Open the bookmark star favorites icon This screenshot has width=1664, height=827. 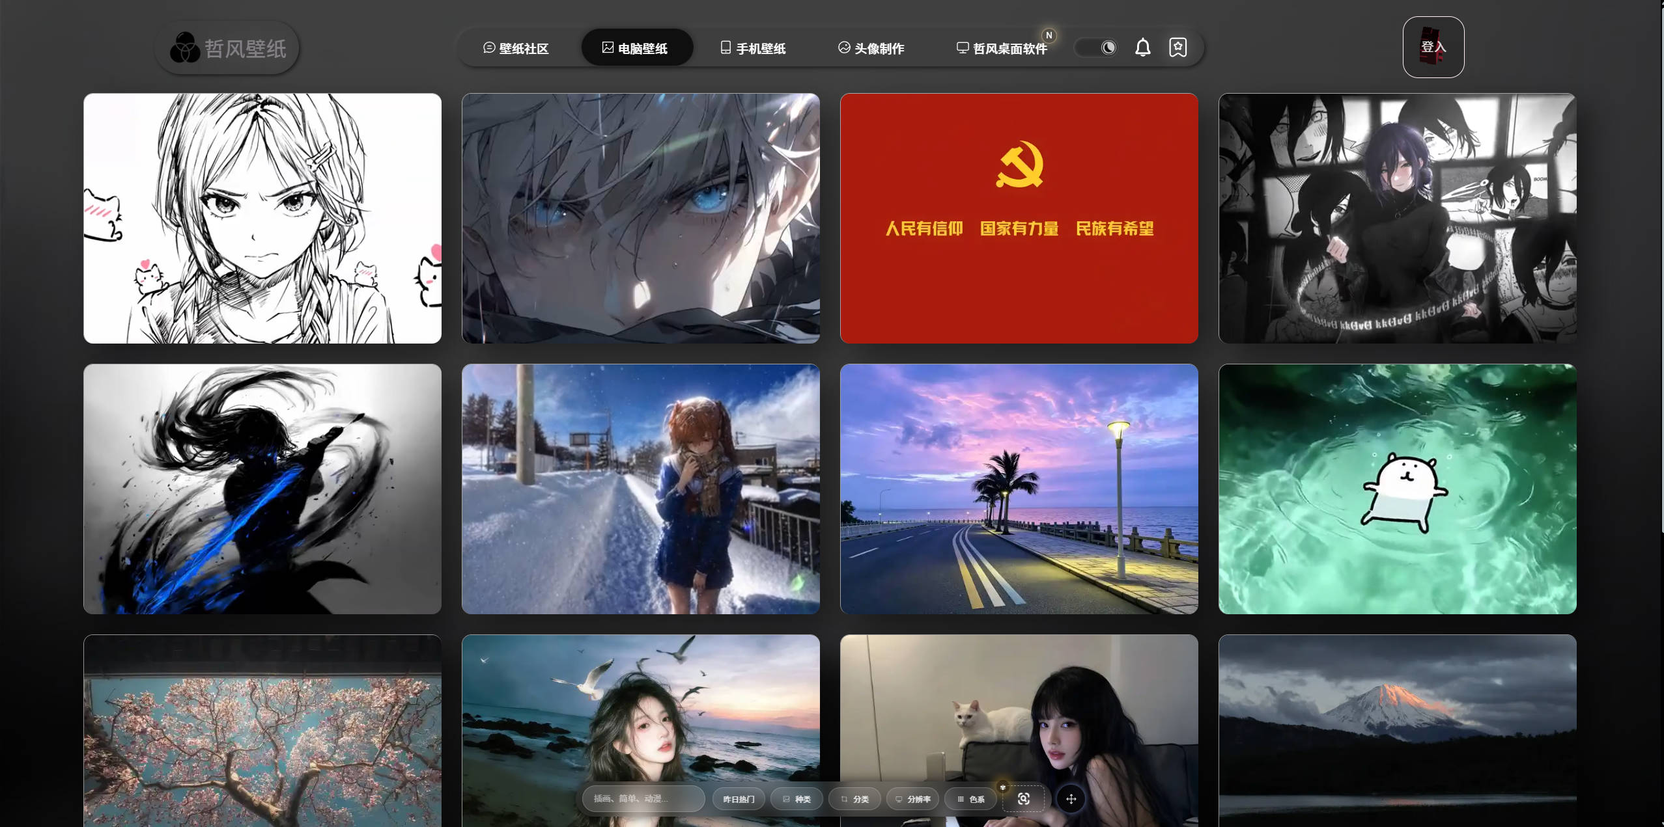pyautogui.click(x=1177, y=47)
